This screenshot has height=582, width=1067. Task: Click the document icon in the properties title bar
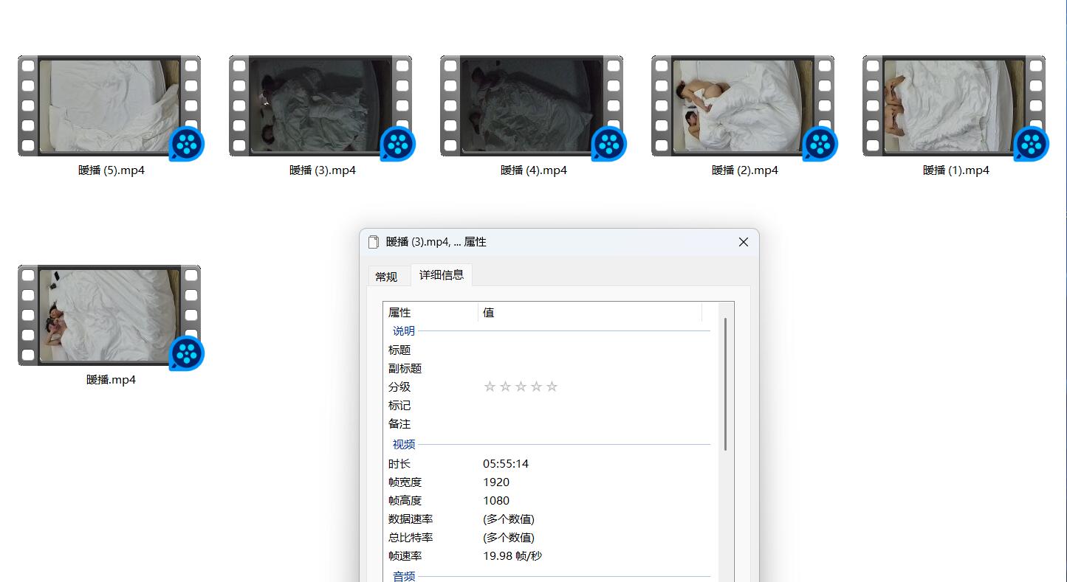click(374, 242)
